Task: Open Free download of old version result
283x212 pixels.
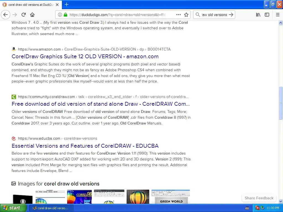Action: [101, 104]
